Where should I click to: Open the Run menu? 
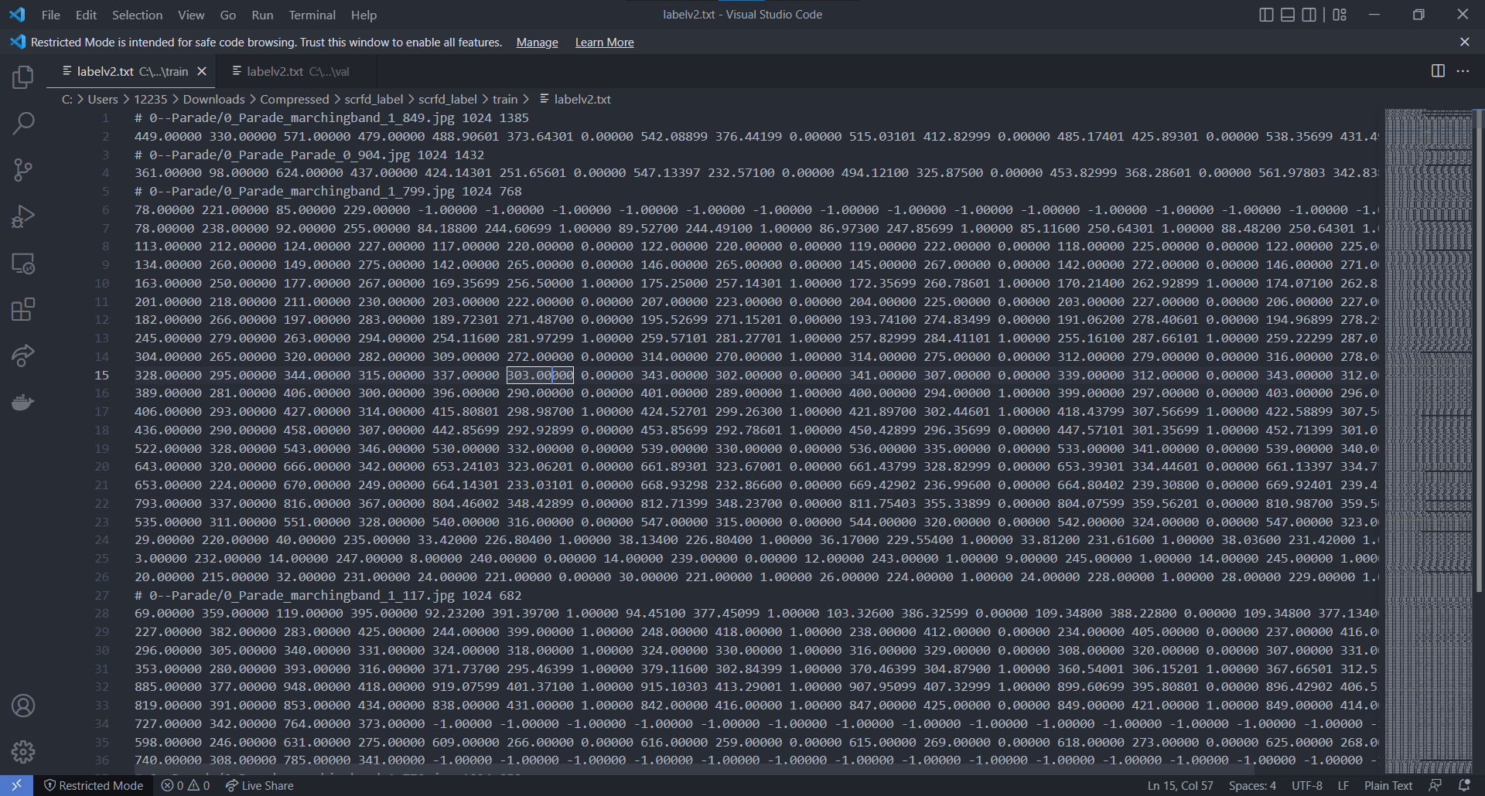click(262, 15)
